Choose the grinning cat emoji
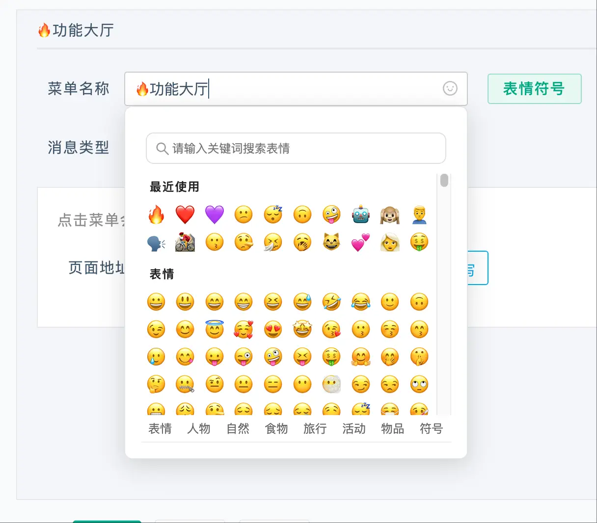The width and height of the screenshot is (597, 523). tap(331, 242)
